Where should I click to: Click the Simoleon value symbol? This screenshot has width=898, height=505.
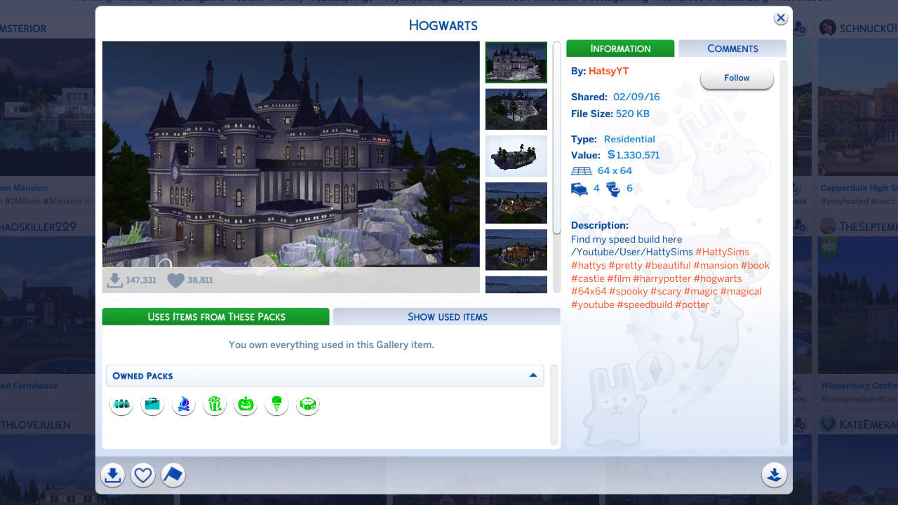coord(610,155)
